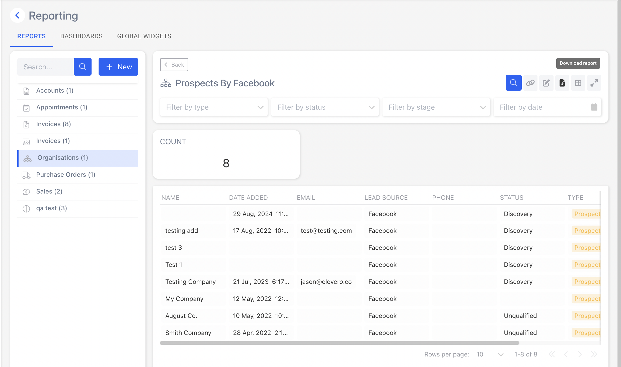
Task: Click the Test 1 row name
Action: click(x=174, y=265)
